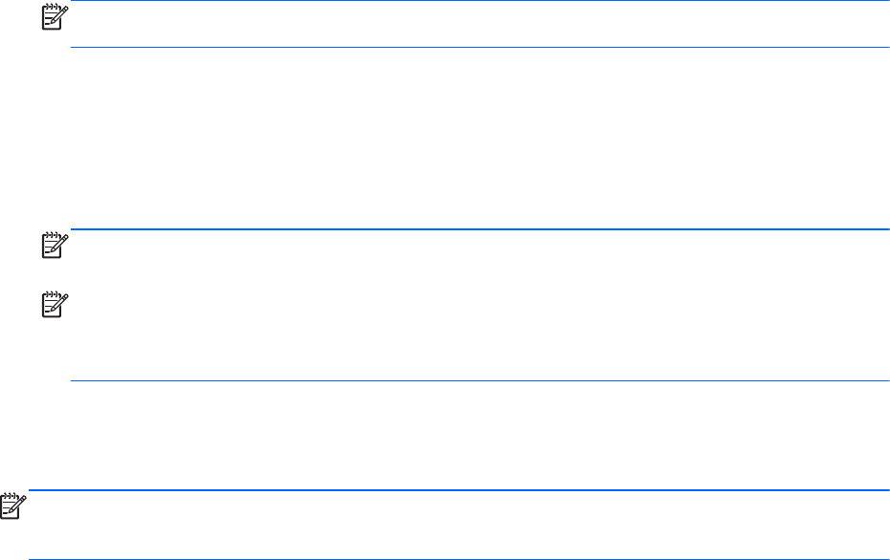
Task: Click the bottommost note pencil icon
Action: click(14, 506)
